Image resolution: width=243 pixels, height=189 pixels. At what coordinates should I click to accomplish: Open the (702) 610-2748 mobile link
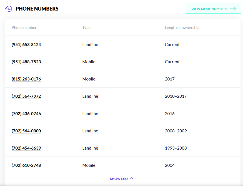click(26, 165)
